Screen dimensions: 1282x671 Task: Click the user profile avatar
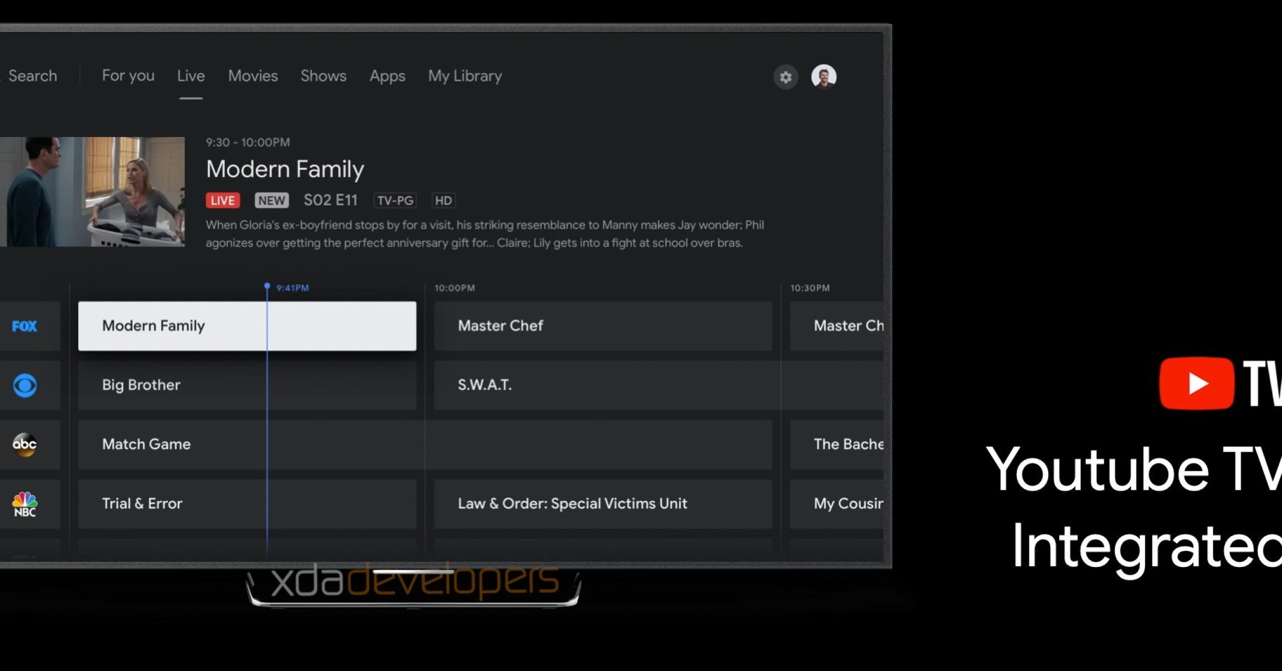pyautogui.click(x=823, y=77)
